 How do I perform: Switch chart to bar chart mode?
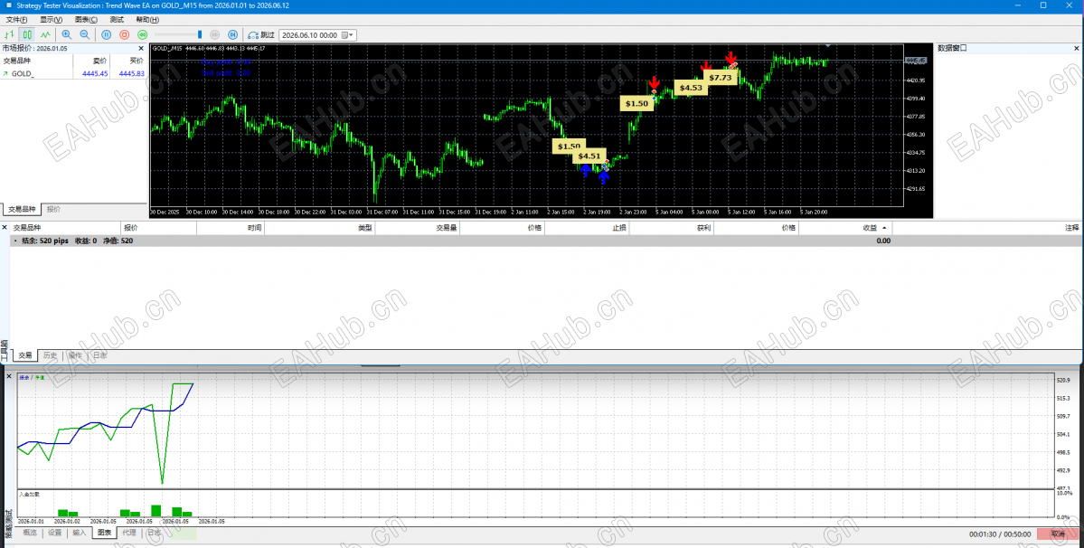[10, 34]
